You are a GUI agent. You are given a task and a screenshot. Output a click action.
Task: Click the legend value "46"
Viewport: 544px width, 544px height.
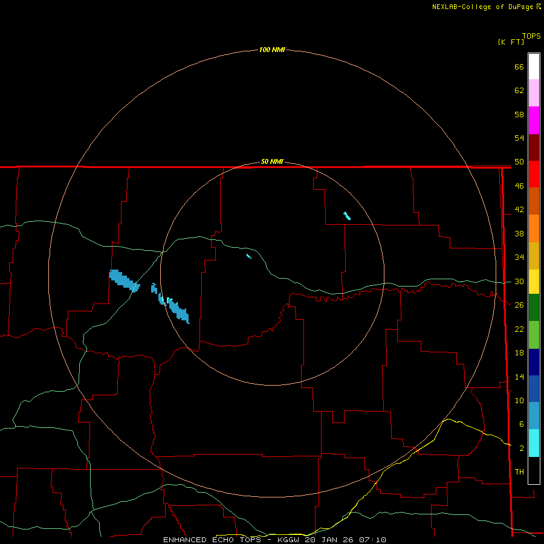click(519, 186)
